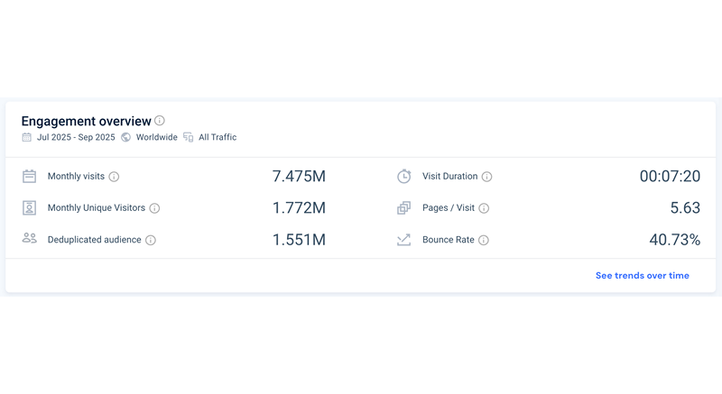The width and height of the screenshot is (722, 394).
Task: Click the Bounce Rate chart icon
Action: pyautogui.click(x=404, y=240)
